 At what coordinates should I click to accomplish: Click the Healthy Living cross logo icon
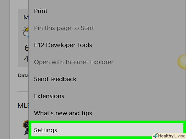tap(155, 136)
